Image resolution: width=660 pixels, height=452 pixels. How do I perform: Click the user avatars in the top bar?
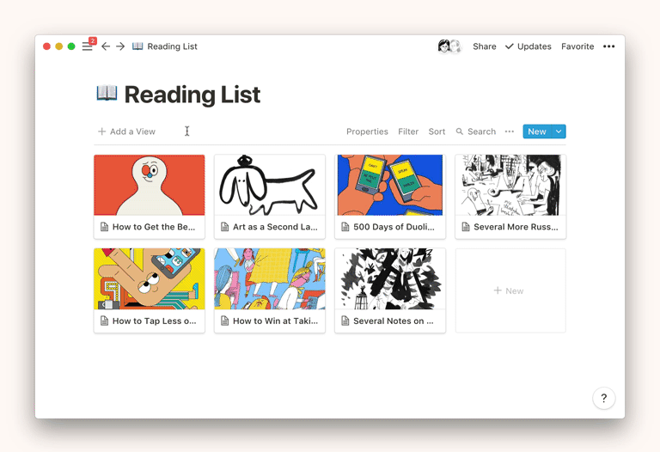tap(449, 46)
